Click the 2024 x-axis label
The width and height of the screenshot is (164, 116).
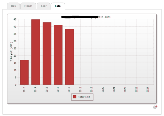tap(148, 89)
